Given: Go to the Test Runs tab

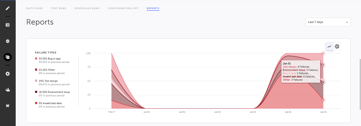Looking at the screenshot, I should (59, 8).
